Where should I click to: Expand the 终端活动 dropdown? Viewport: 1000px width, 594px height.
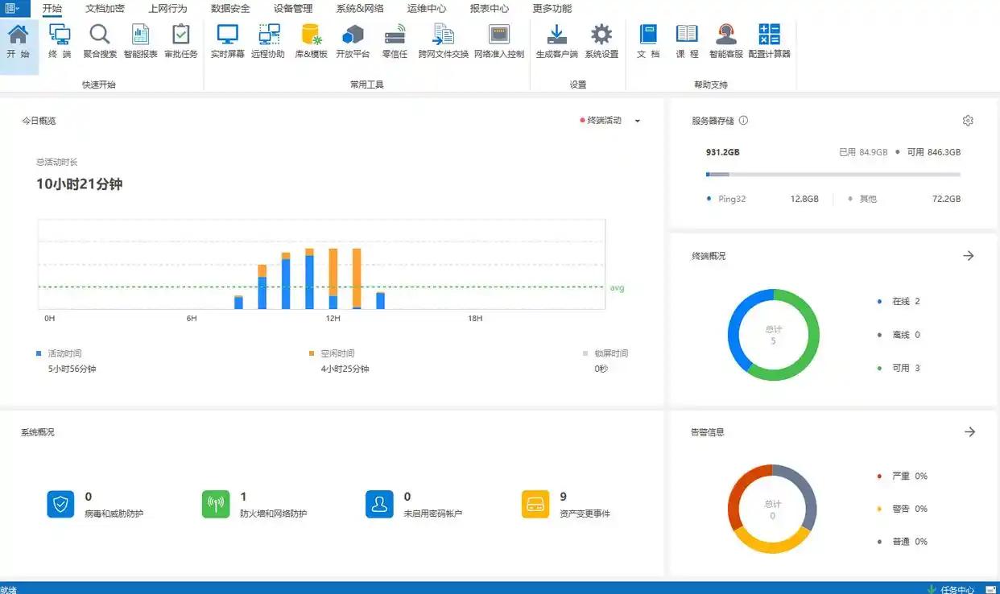pos(637,121)
